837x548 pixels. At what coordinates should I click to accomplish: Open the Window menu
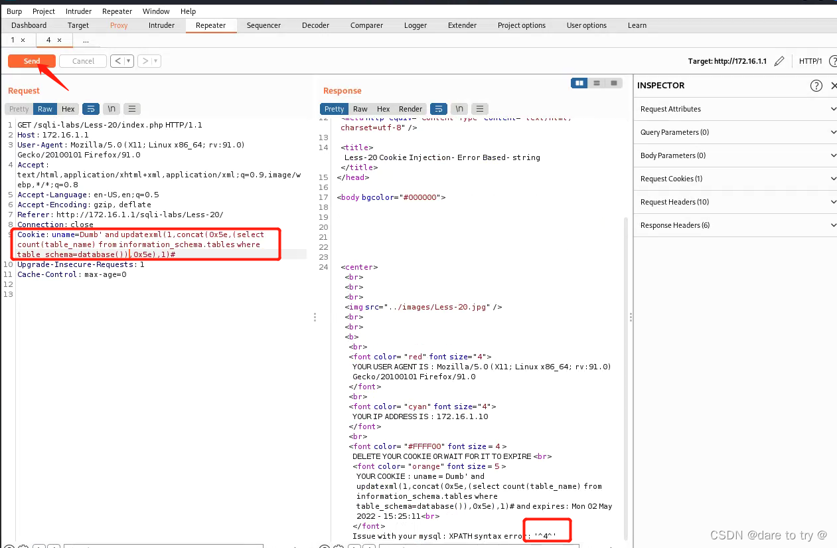pos(156,11)
